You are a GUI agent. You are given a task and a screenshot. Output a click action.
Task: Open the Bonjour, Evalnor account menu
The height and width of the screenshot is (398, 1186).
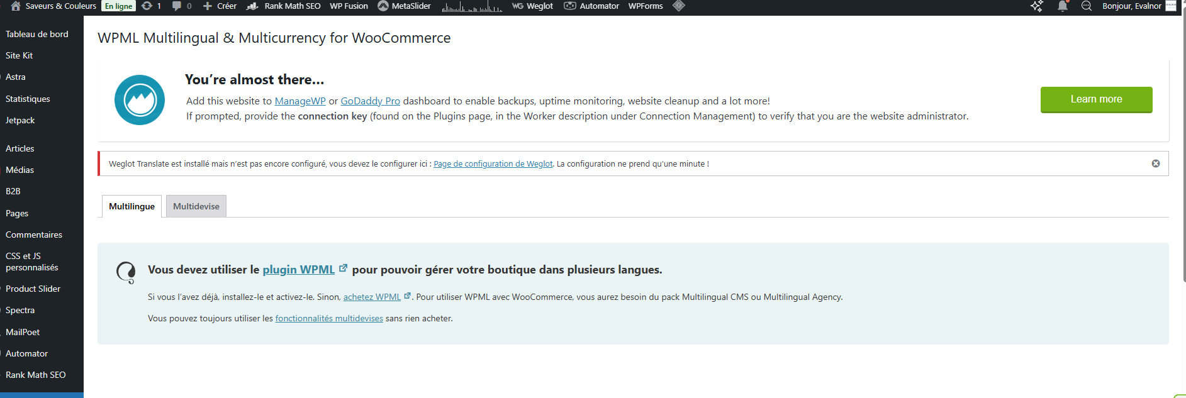point(1139,6)
